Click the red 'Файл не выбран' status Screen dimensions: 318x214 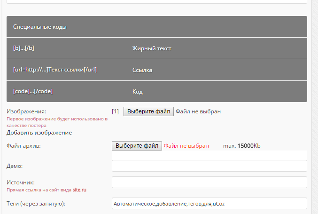point(186,146)
